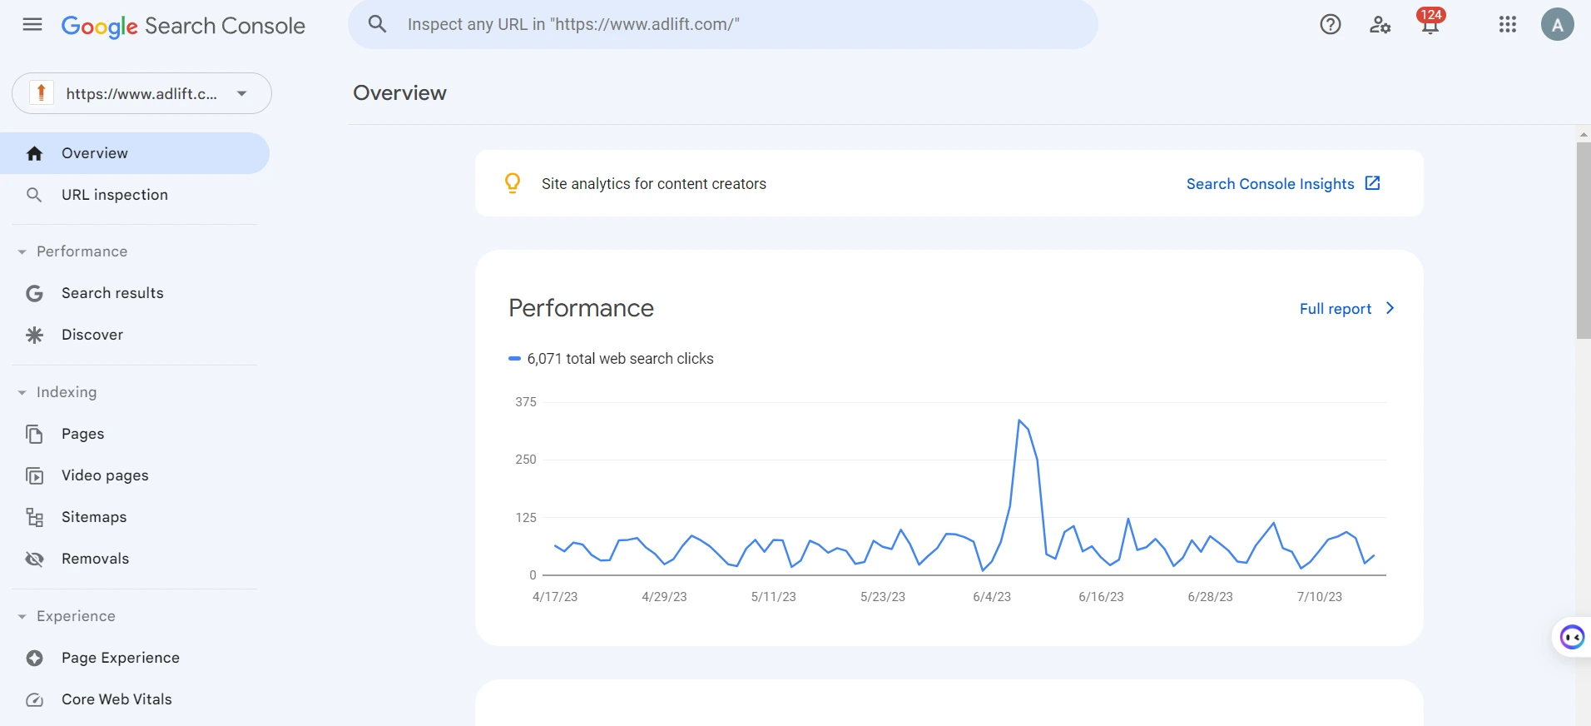The image size is (1591, 726).
Task: Click the 6,071 total web search clicks legend
Action: coord(611,359)
